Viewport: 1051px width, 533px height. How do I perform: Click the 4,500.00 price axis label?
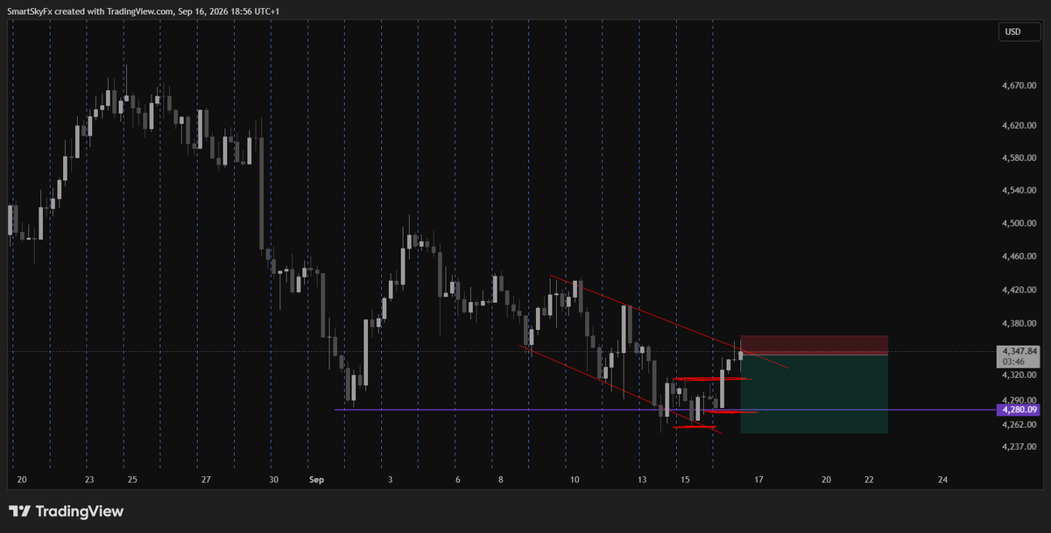point(1019,223)
